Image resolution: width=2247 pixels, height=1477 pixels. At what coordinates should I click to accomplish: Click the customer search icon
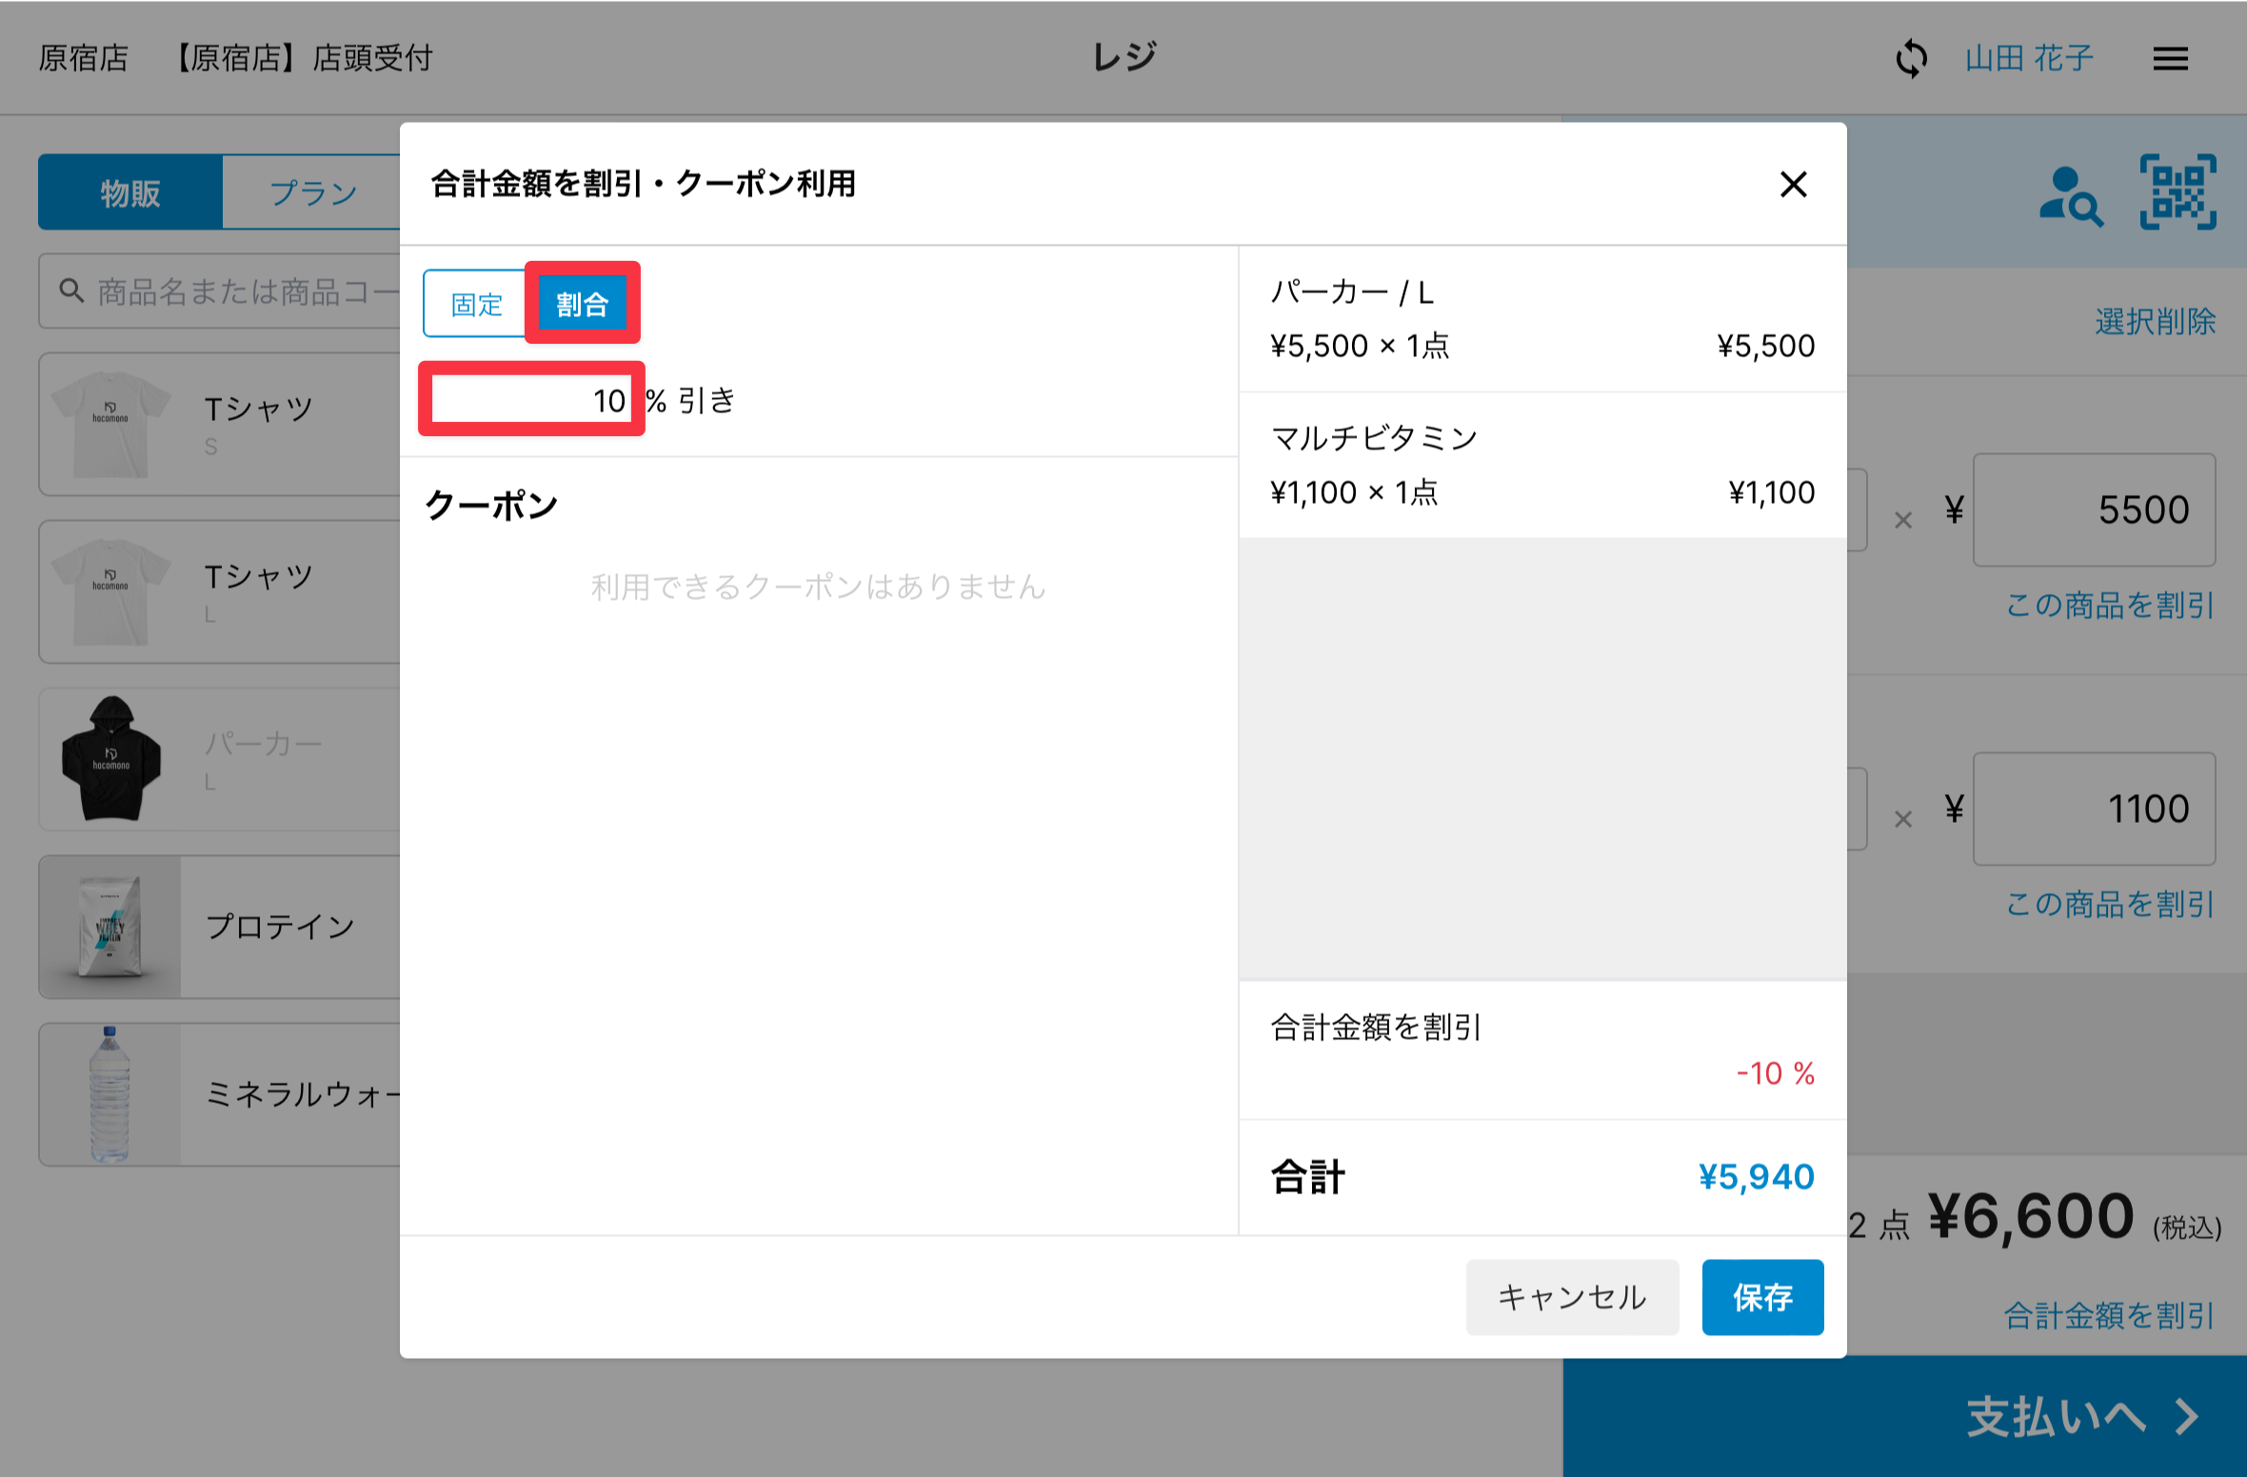coord(2070,195)
